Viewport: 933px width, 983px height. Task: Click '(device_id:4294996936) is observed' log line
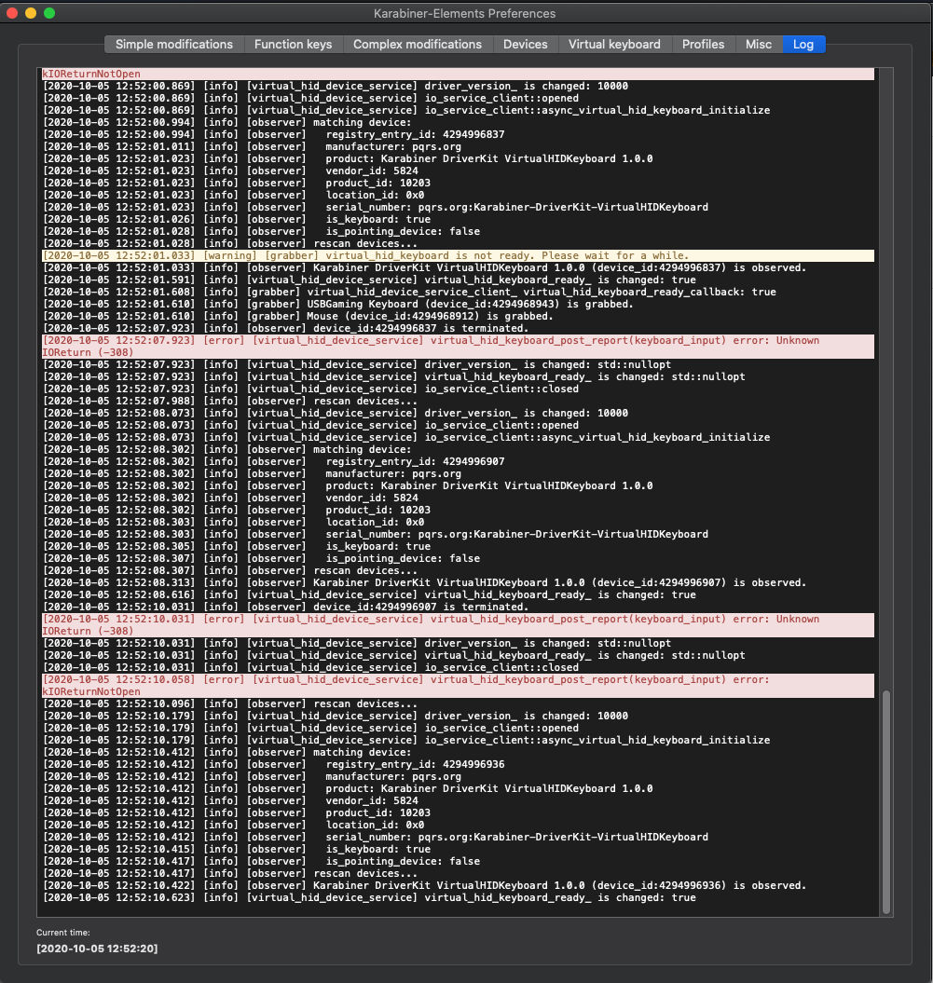(x=424, y=886)
